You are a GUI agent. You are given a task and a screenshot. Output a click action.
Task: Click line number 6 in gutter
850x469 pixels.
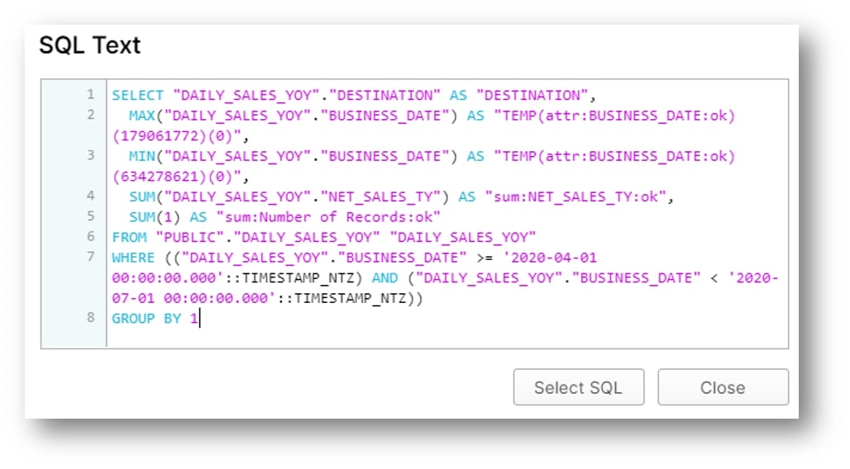click(90, 237)
